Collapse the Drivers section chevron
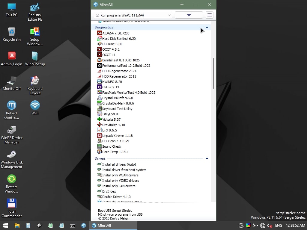The image size is (307, 230). click(207, 158)
